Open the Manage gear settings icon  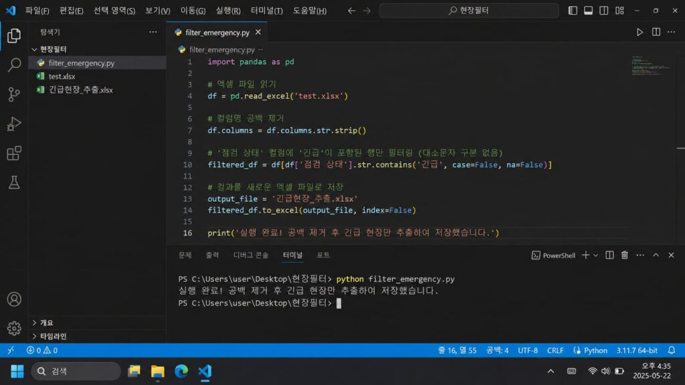point(14,328)
